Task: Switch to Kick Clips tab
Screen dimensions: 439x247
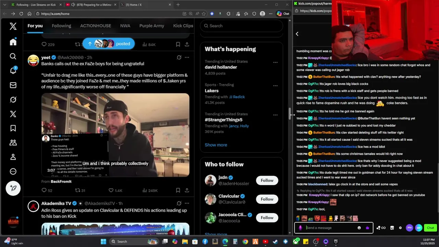Action: [x=183, y=26]
